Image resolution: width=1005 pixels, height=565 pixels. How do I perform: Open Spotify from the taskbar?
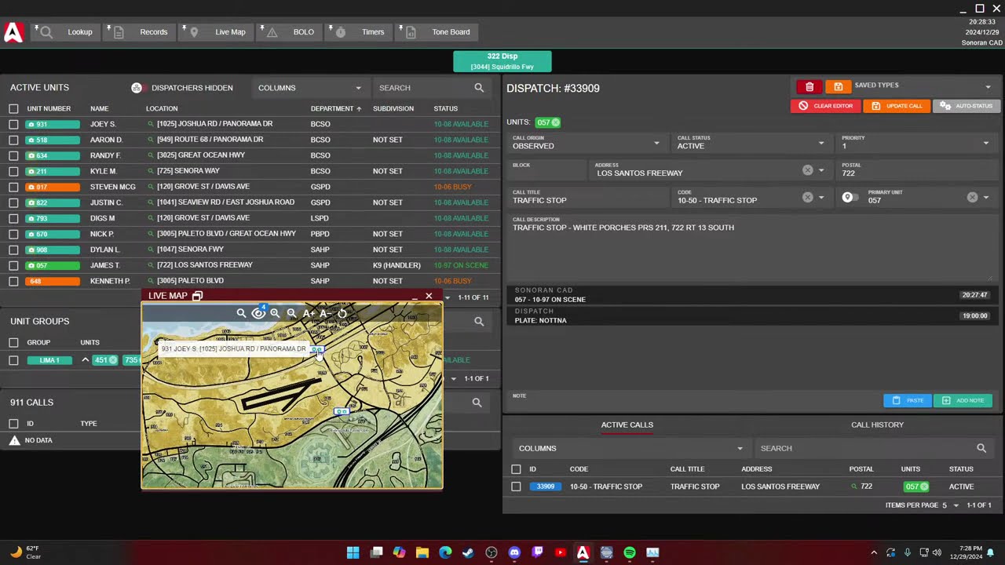630,552
